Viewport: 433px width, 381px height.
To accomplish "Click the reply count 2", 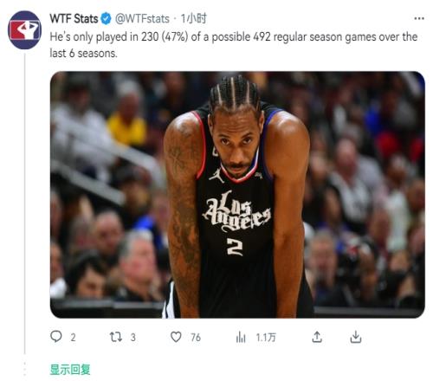I will [73, 337].
